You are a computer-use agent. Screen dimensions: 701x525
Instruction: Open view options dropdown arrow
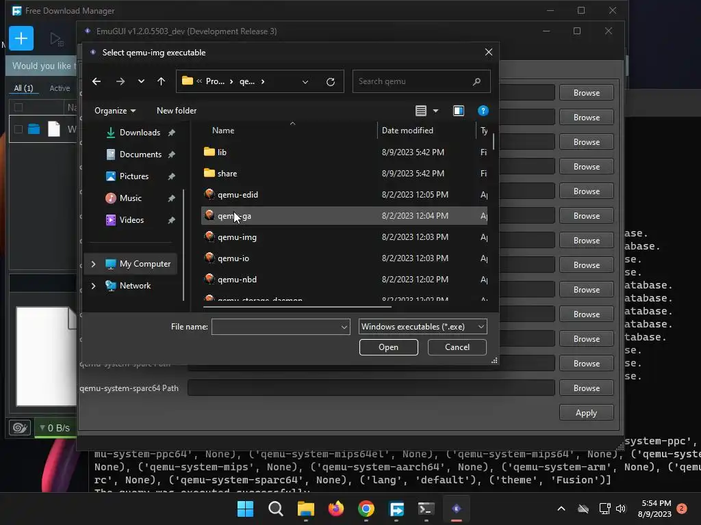pos(435,111)
